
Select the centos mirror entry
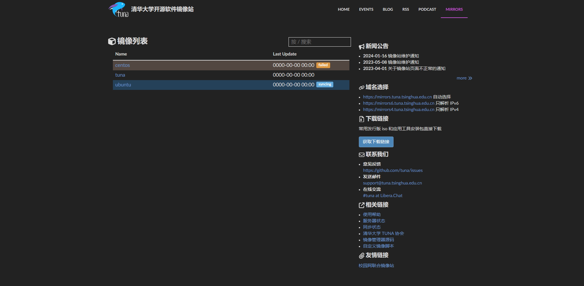122,65
